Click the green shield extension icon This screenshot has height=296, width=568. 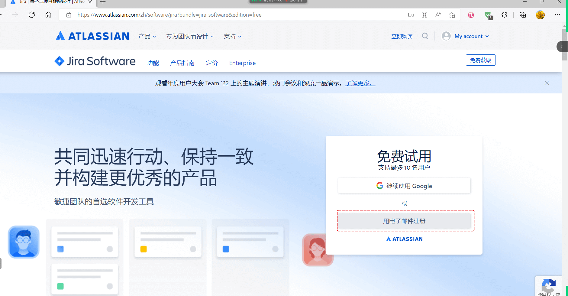coord(488,15)
